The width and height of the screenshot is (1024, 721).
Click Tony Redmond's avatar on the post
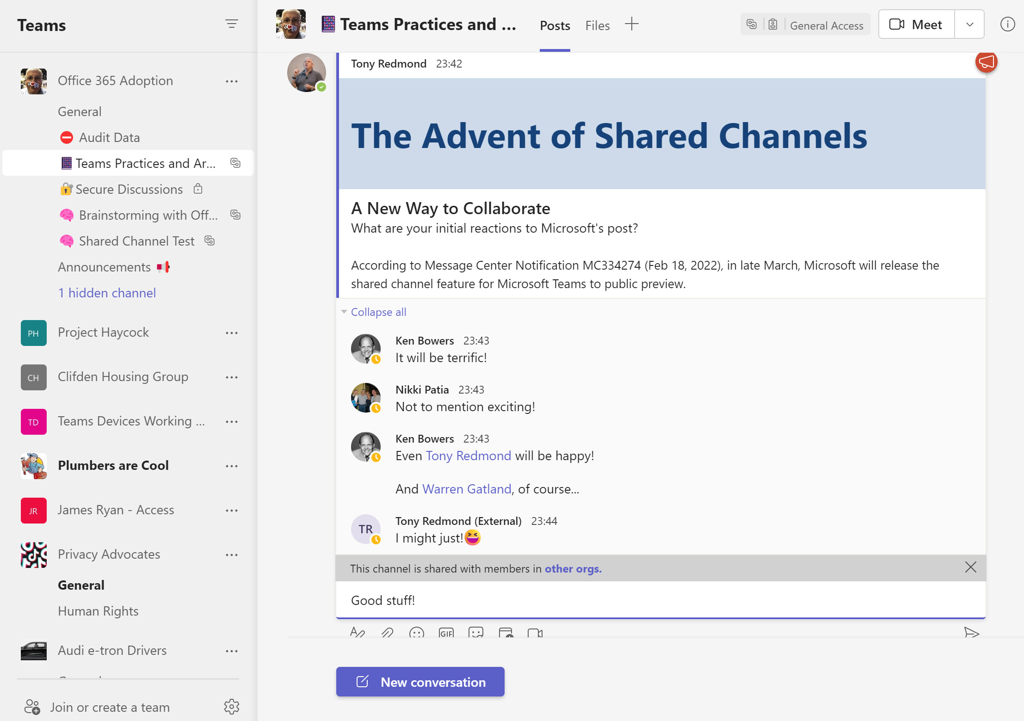click(x=306, y=73)
